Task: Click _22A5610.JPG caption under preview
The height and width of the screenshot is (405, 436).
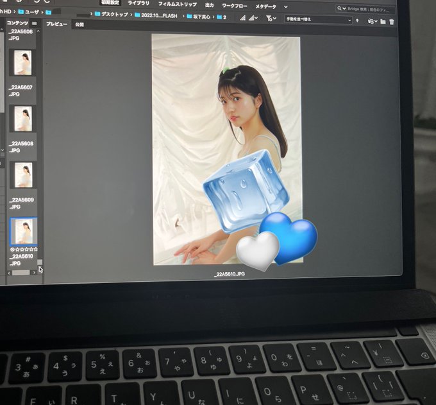Action: 230,274
